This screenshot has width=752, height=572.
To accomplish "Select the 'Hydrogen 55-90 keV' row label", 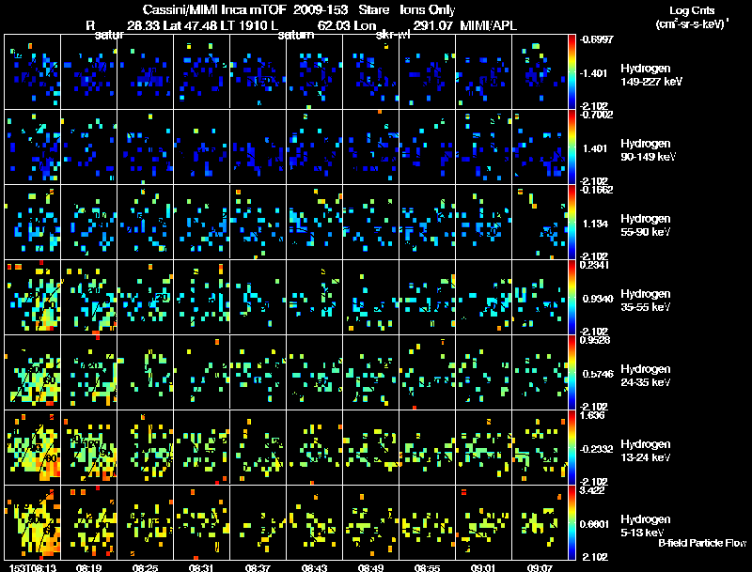I will click(646, 225).
